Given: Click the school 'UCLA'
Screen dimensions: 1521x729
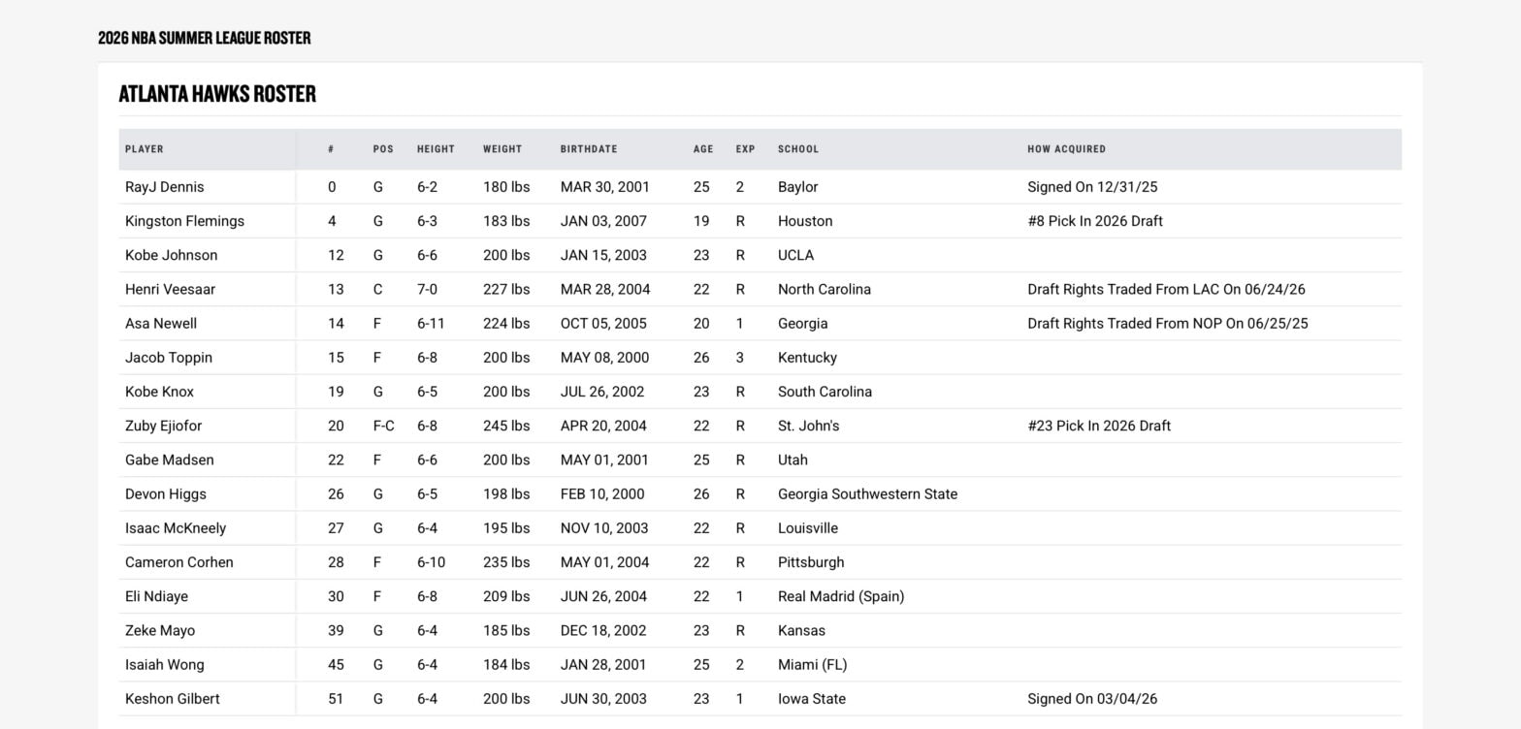Looking at the screenshot, I should (795, 255).
